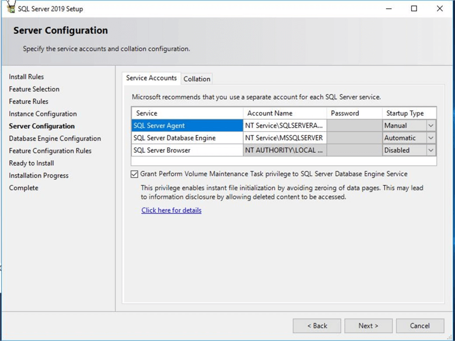Minimize the SQL Server Setup window
Viewport: 455px width, 341px height.
click(x=387, y=9)
